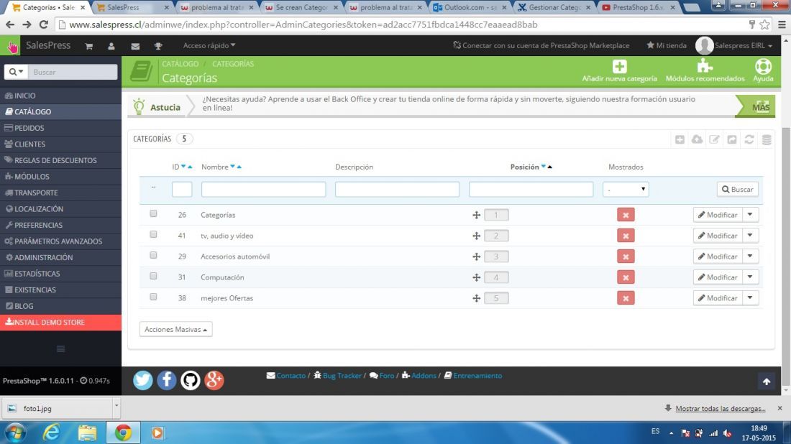Image resolution: width=791 pixels, height=444 pixels.
Task: Click the Nombre filter input field
Action: tap(263, 189)
